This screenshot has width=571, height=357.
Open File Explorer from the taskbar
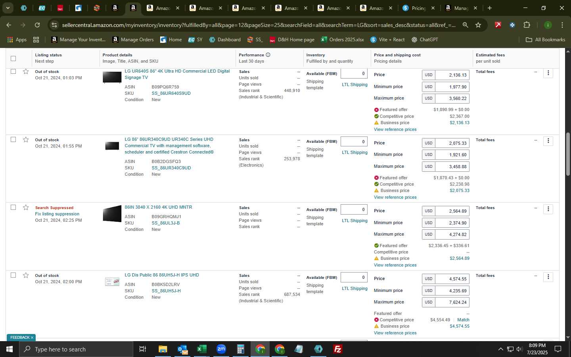(163, 349)
